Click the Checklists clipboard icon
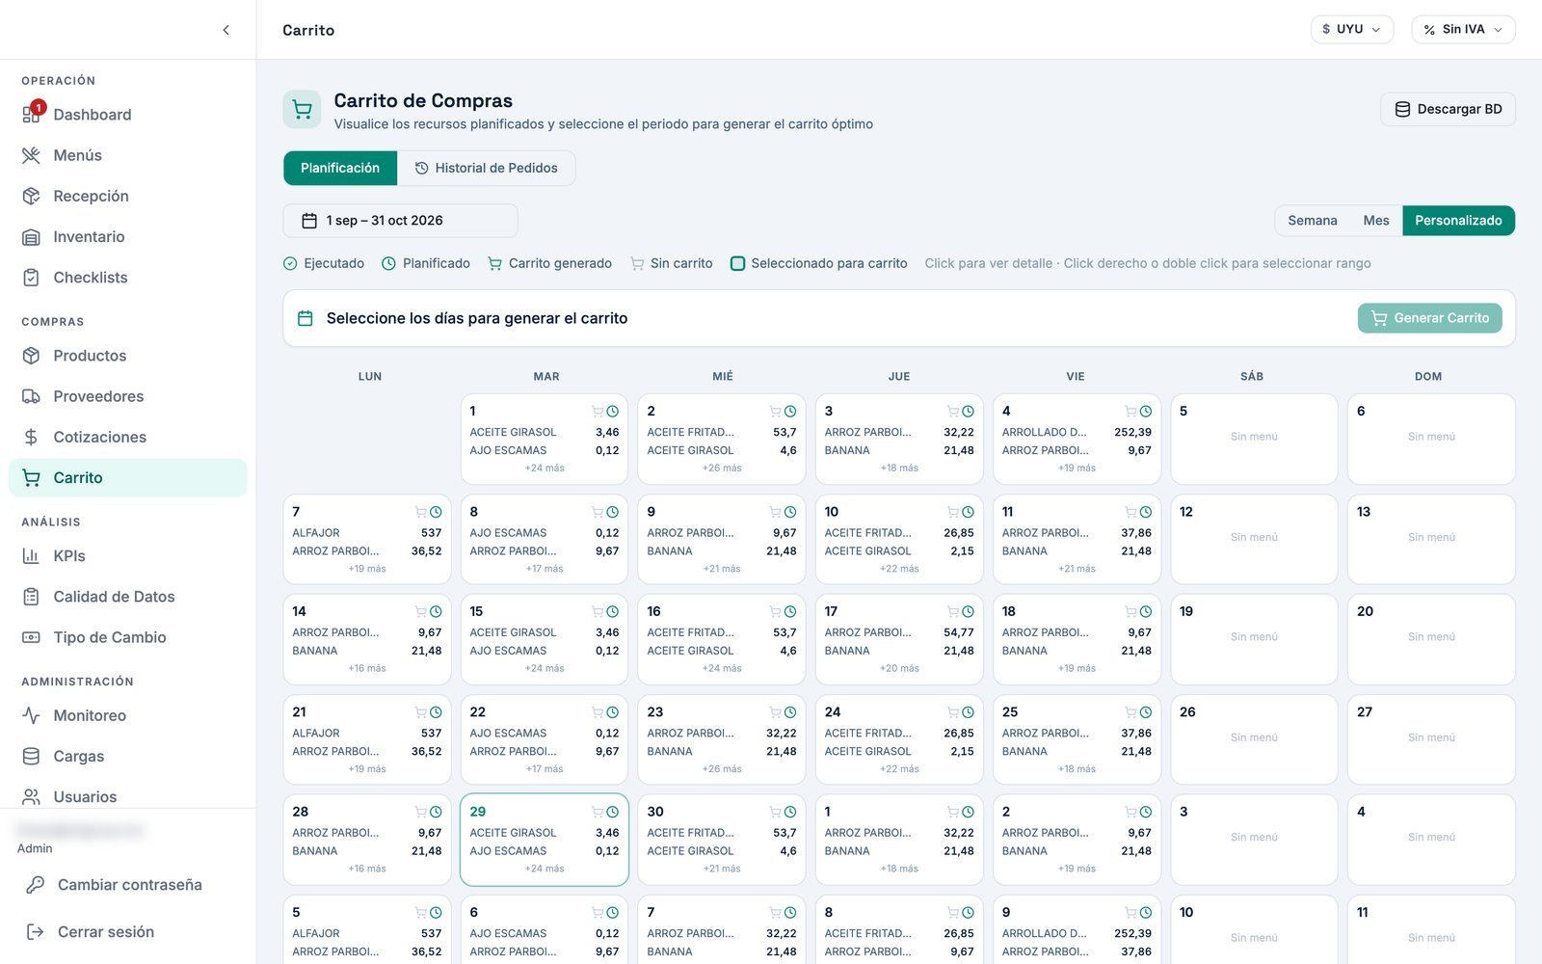This screenshot has height=964, width=1542. pos(32,278)
